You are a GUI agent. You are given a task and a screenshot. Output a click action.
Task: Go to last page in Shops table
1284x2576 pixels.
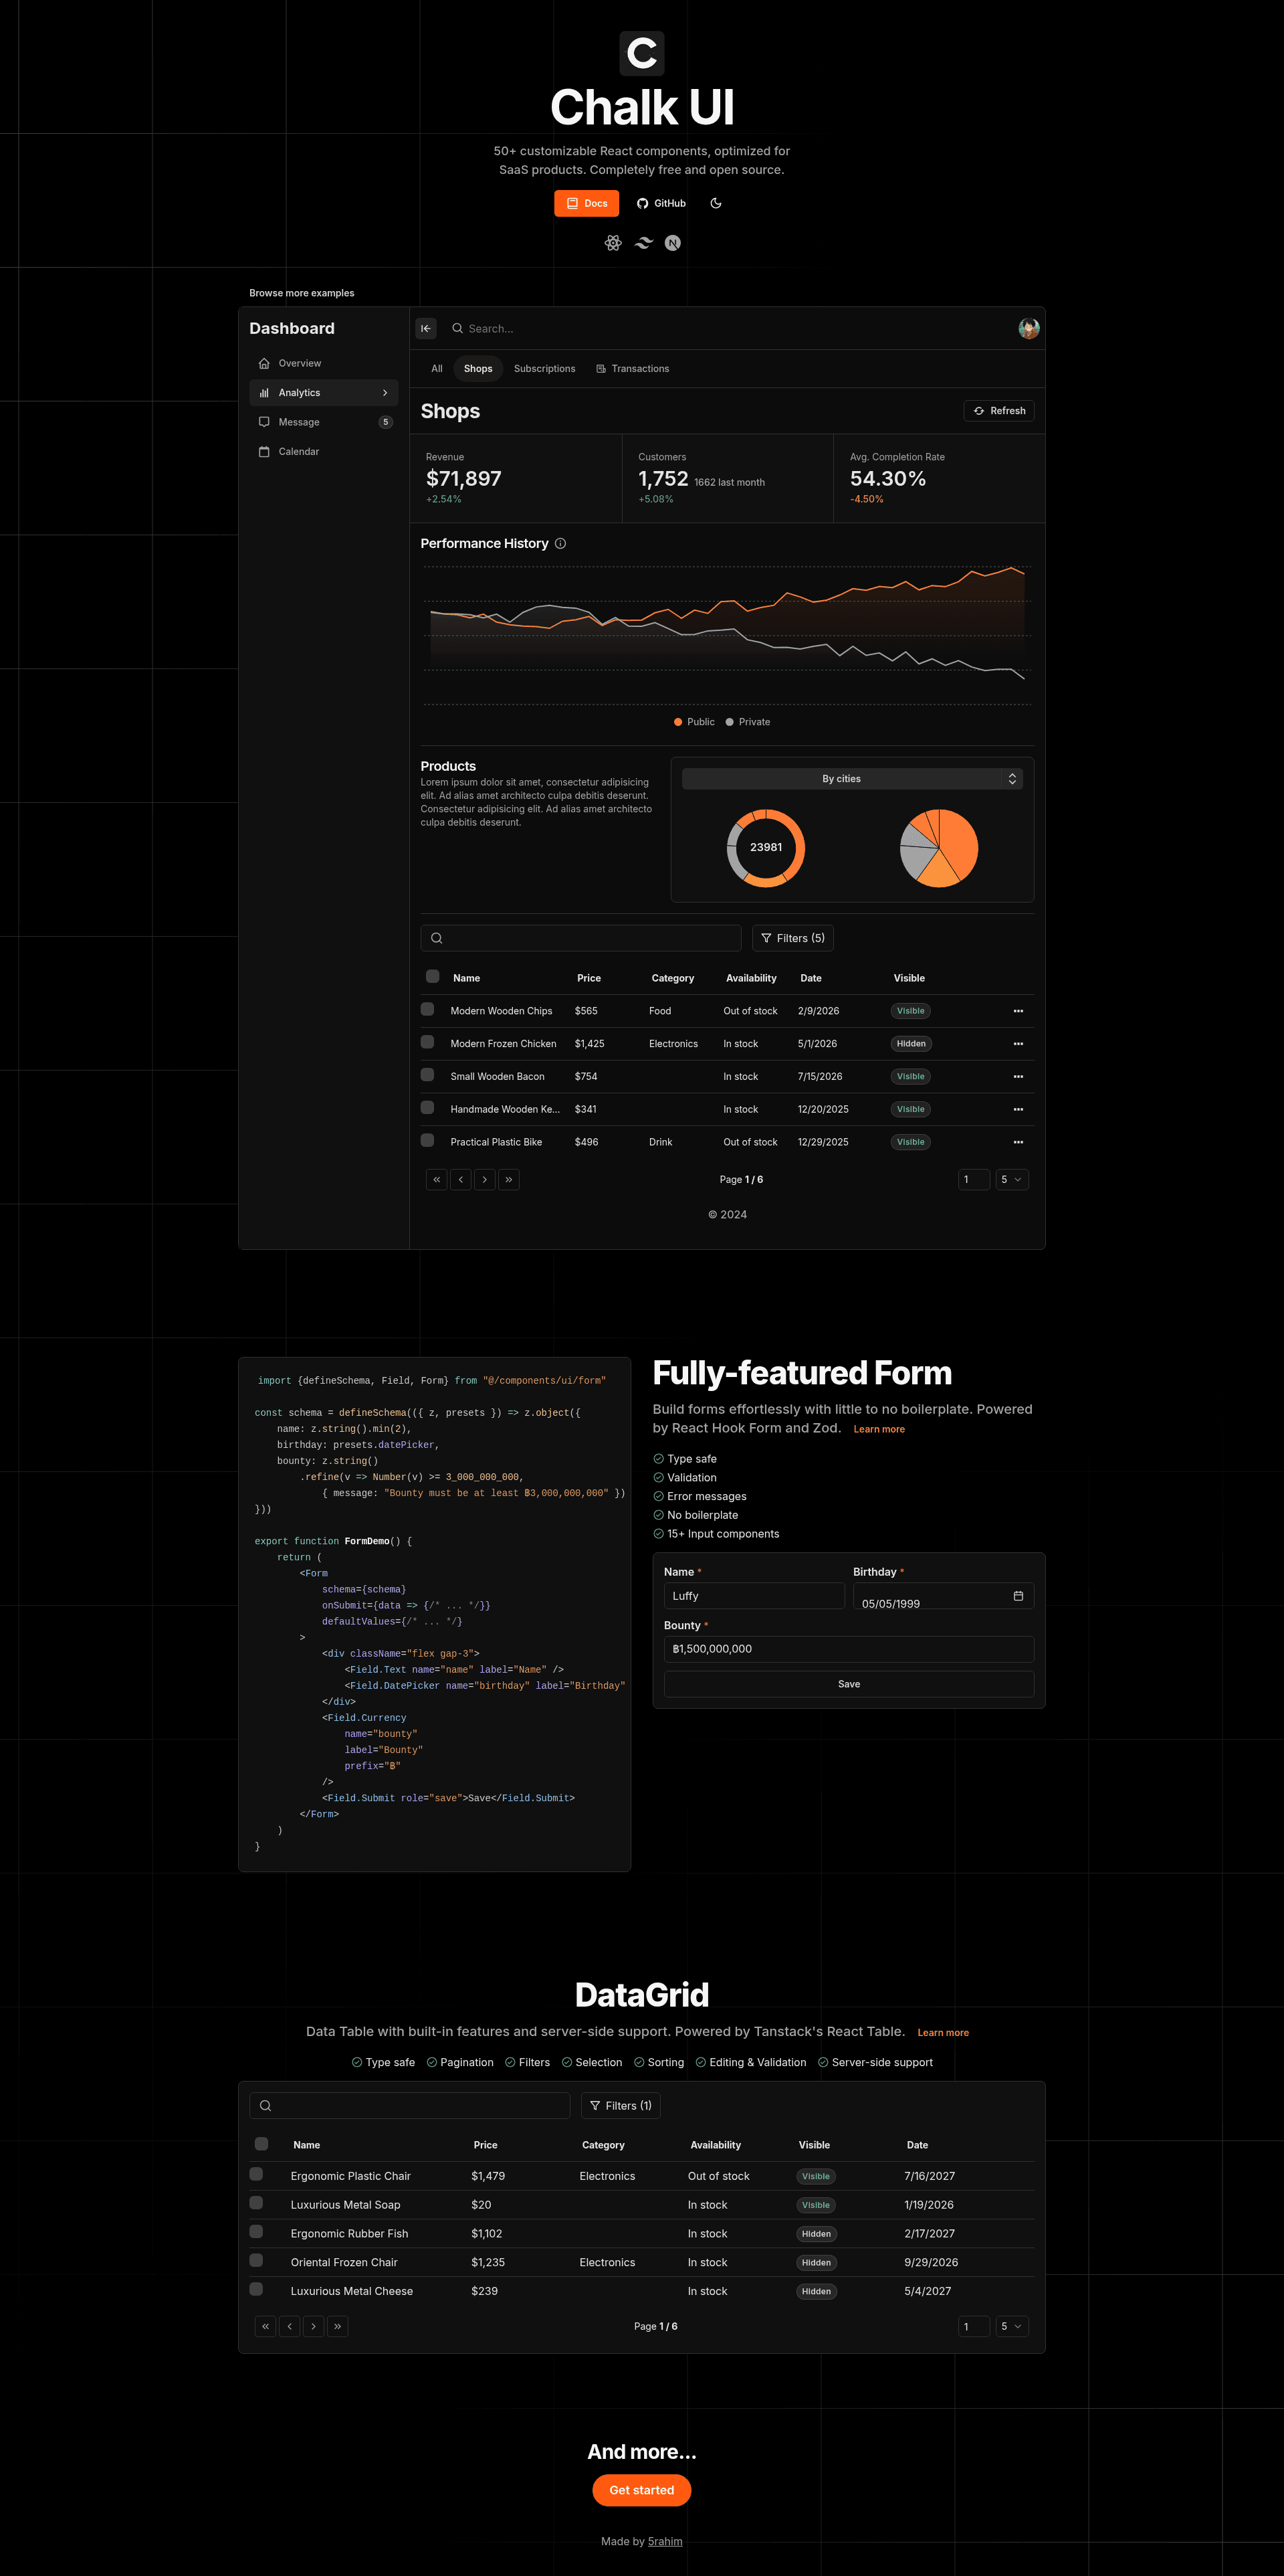click(x=509, y=1180)
